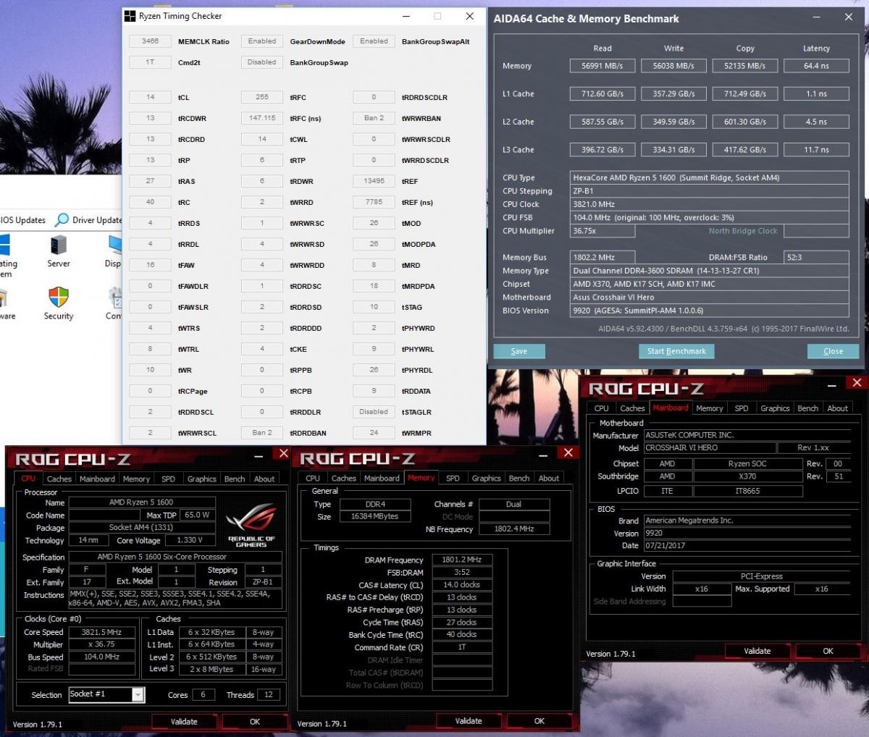Click Memory Latency value 64.4 ns

tap(816, 66)
